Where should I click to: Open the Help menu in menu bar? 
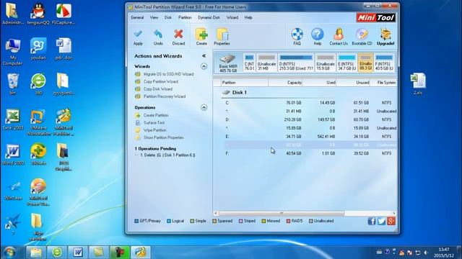click(x=248, y=17)
